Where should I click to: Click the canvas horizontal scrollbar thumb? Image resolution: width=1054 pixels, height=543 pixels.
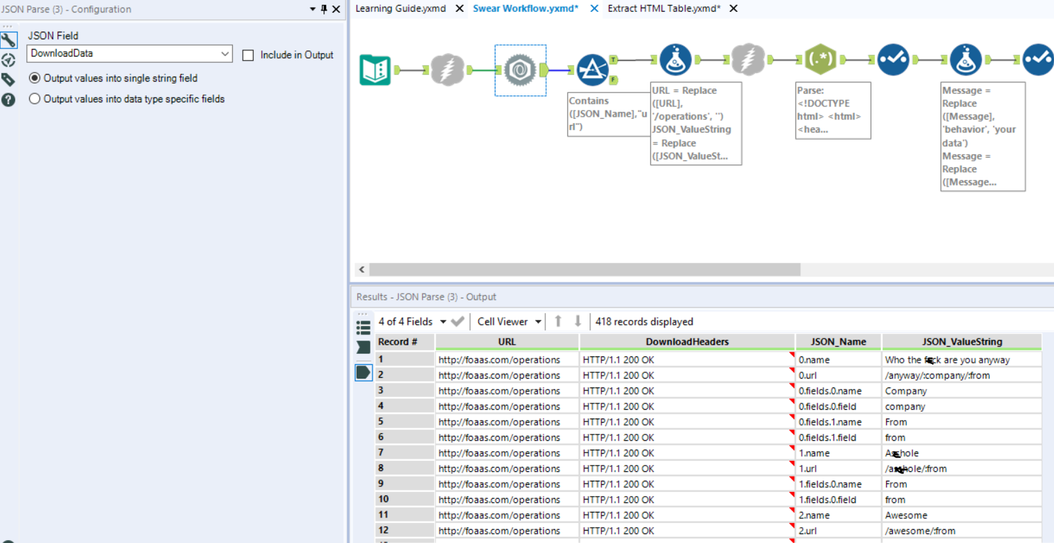coord(585,269)
